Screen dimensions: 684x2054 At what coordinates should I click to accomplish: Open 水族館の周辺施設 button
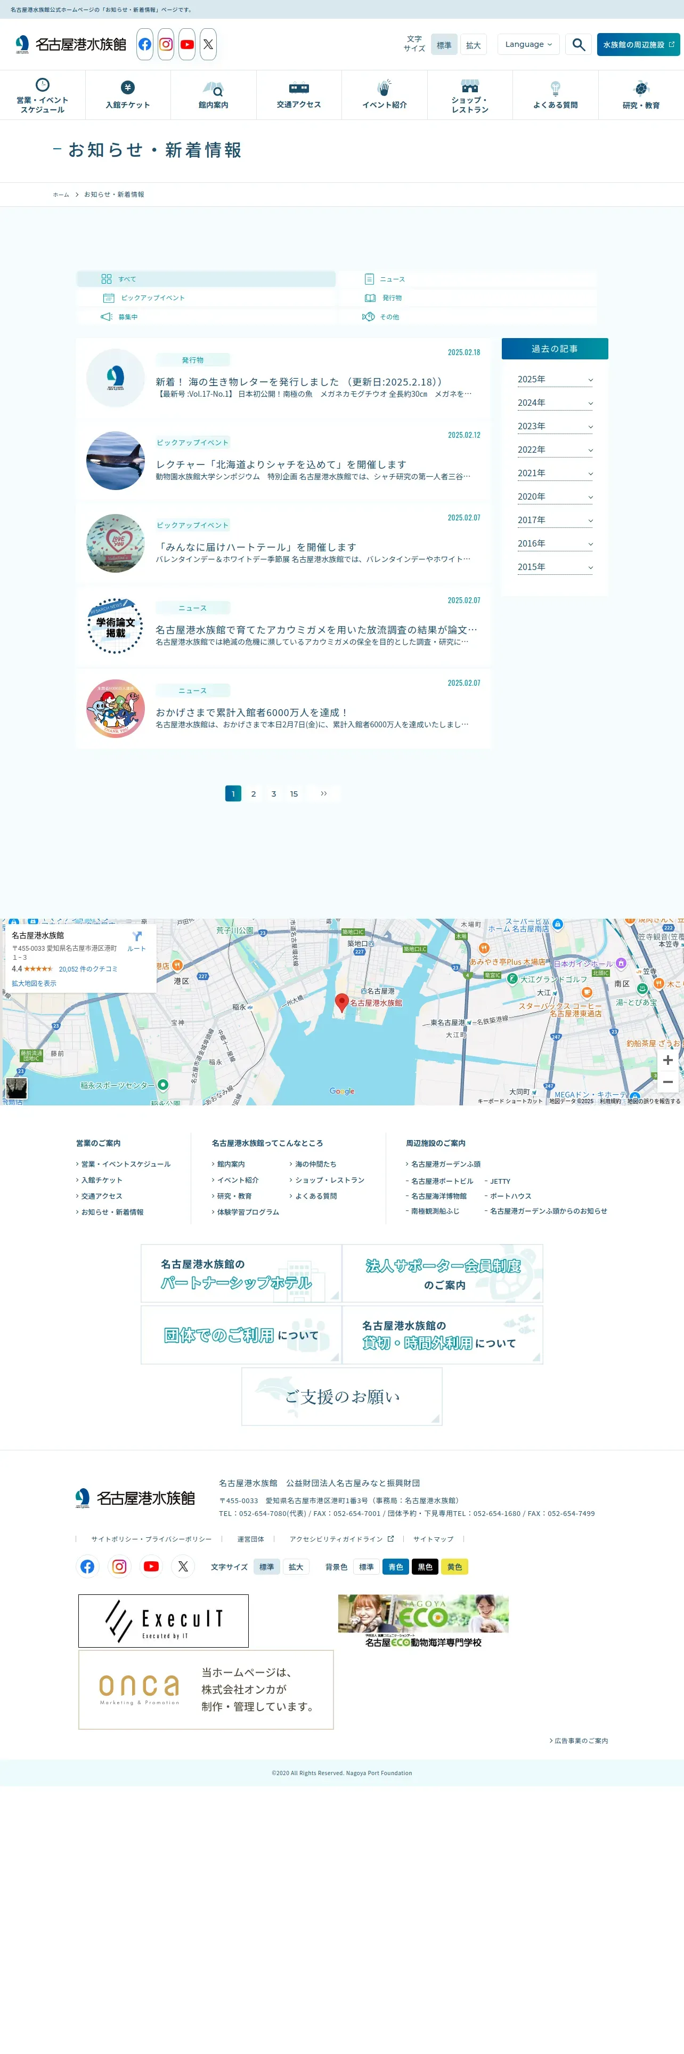(639, 45)
